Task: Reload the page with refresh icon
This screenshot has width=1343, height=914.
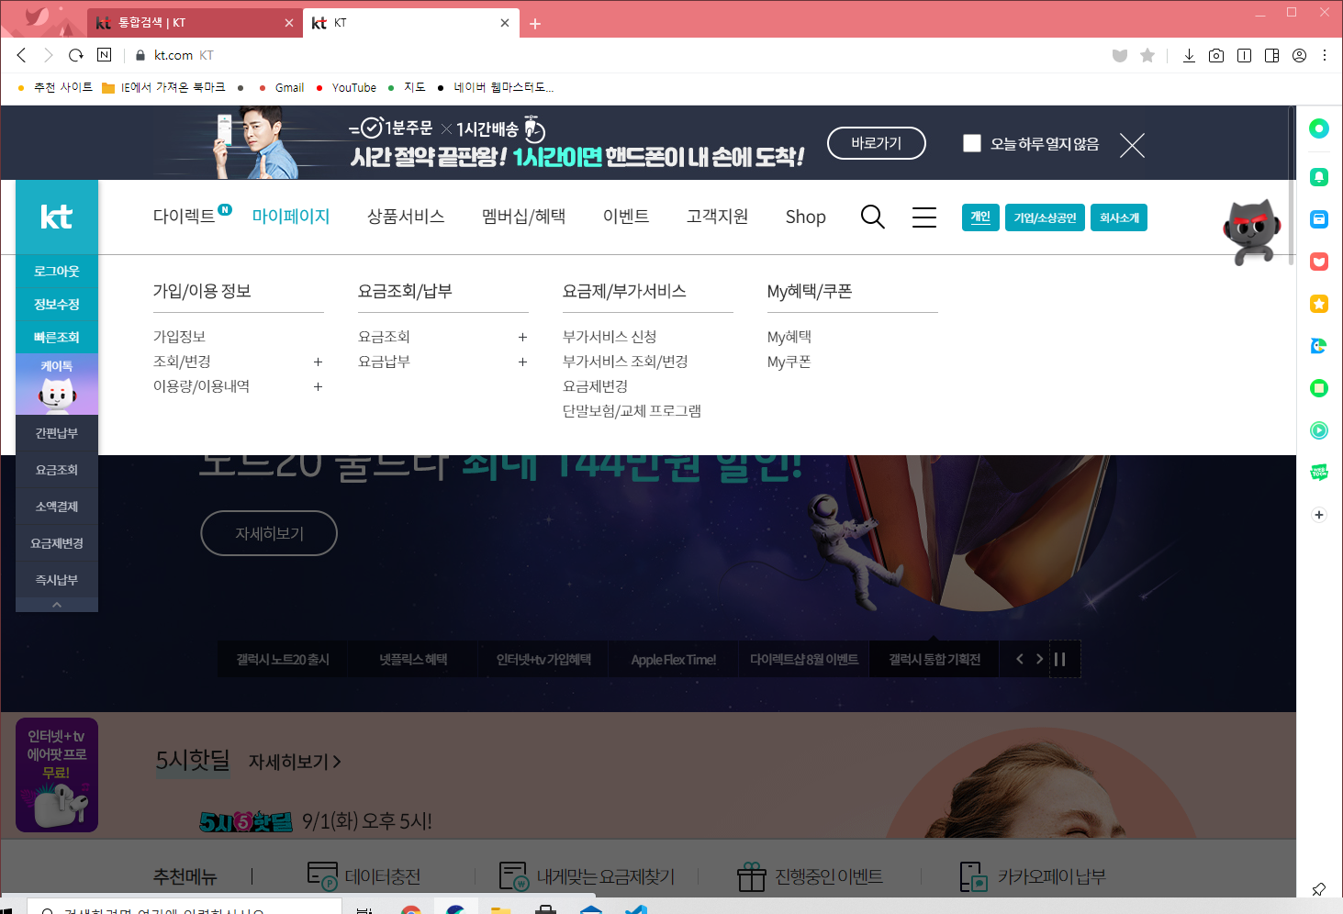Action: (x=76, y=55)
